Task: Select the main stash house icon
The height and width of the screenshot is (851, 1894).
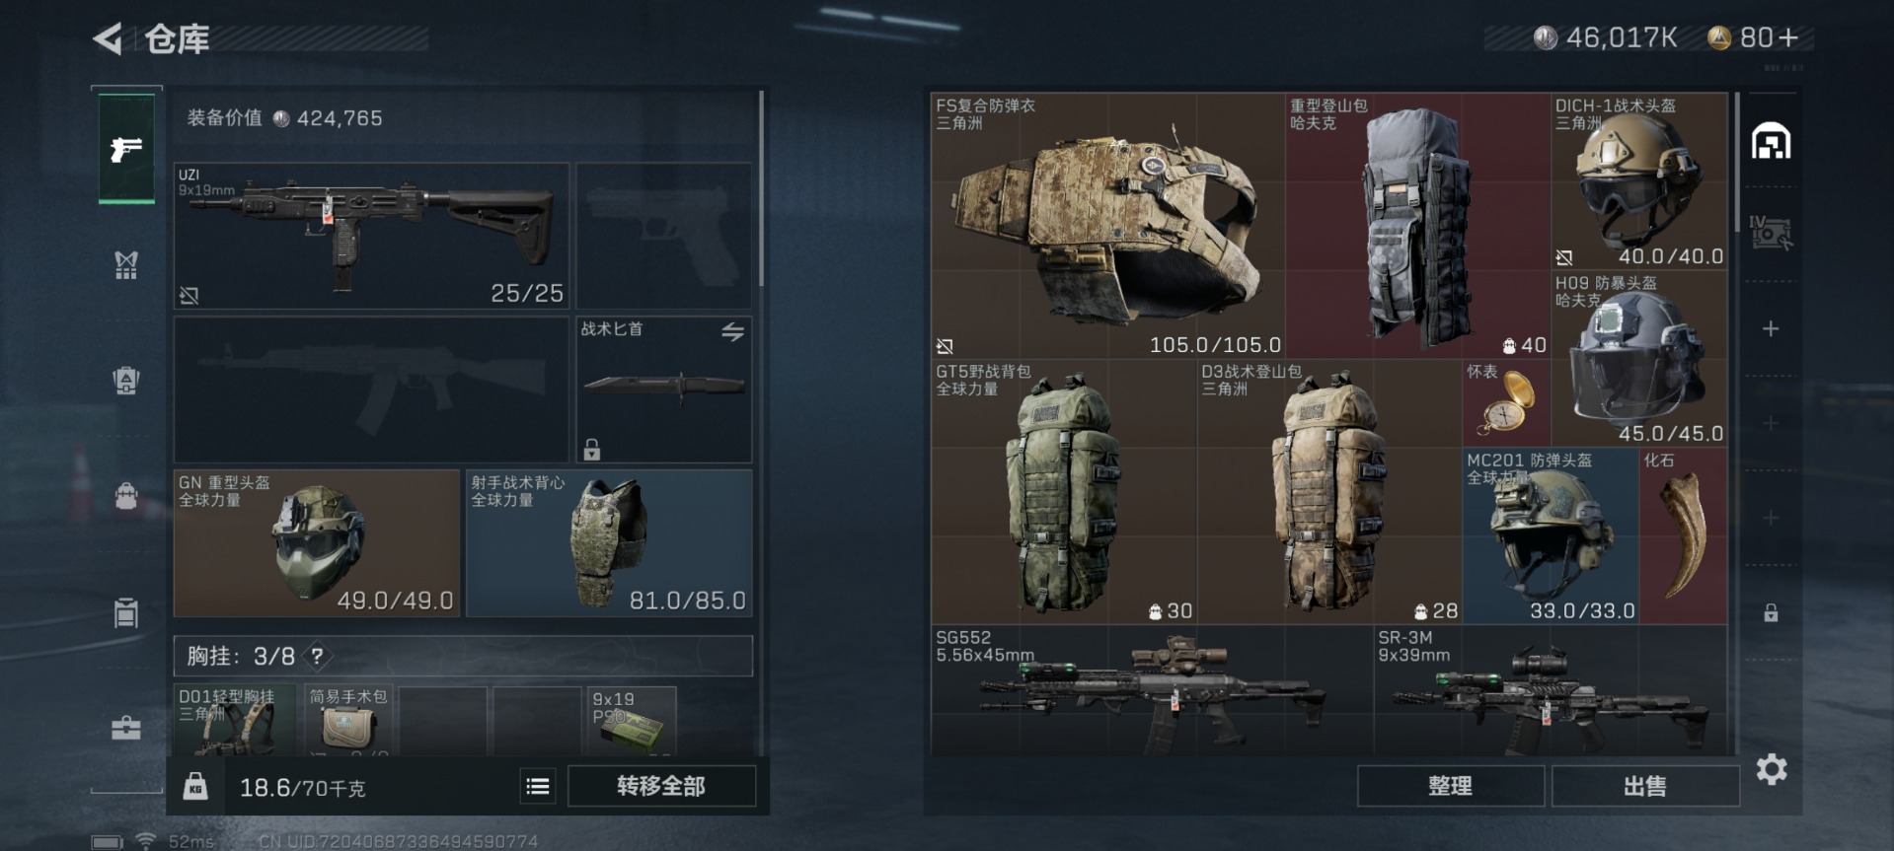Action: click(x=1772, y=141)
